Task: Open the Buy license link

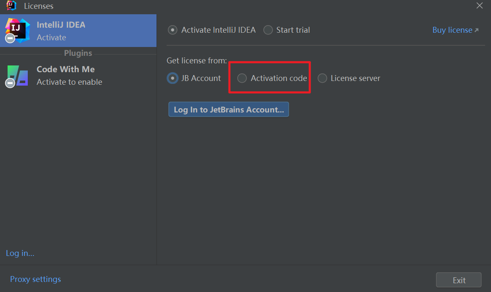Action: [x=452, y=30]
